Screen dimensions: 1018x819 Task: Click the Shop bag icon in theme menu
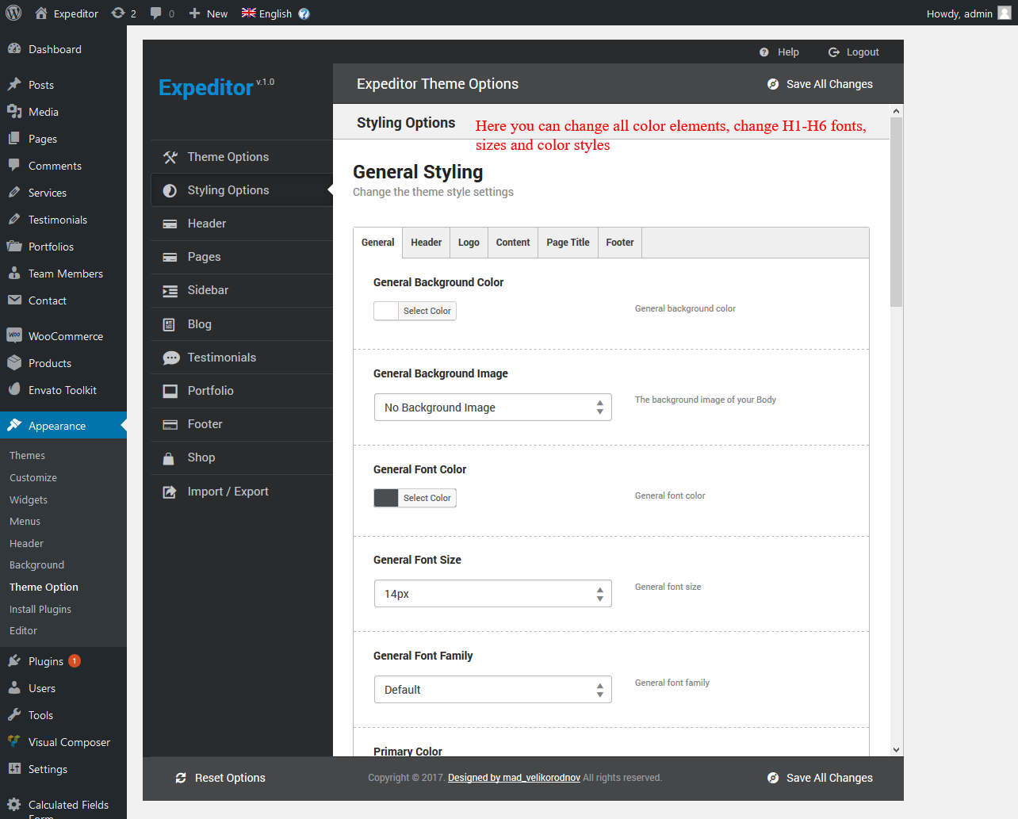click(169, 458)
